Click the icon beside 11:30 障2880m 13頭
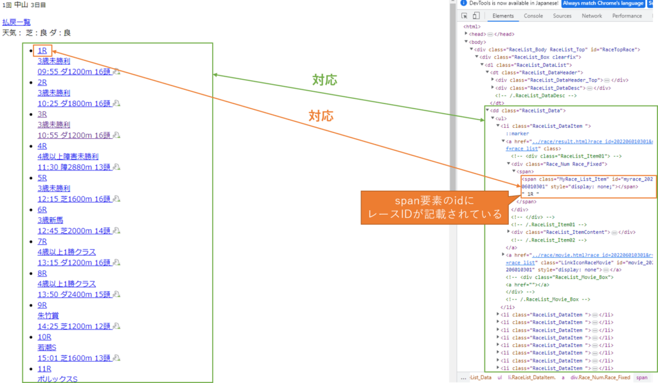Viewport: 658px width, 383px height. [117, 167]
